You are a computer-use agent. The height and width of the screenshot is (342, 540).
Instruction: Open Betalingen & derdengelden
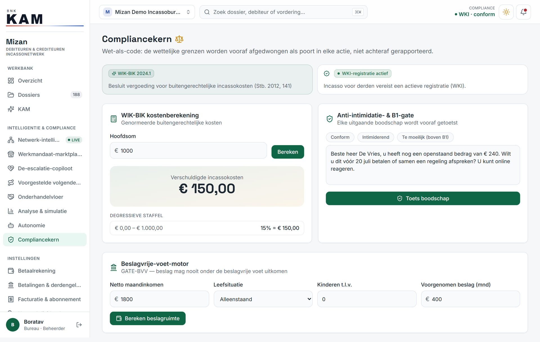pyautogui.click(x=45, y=285)
